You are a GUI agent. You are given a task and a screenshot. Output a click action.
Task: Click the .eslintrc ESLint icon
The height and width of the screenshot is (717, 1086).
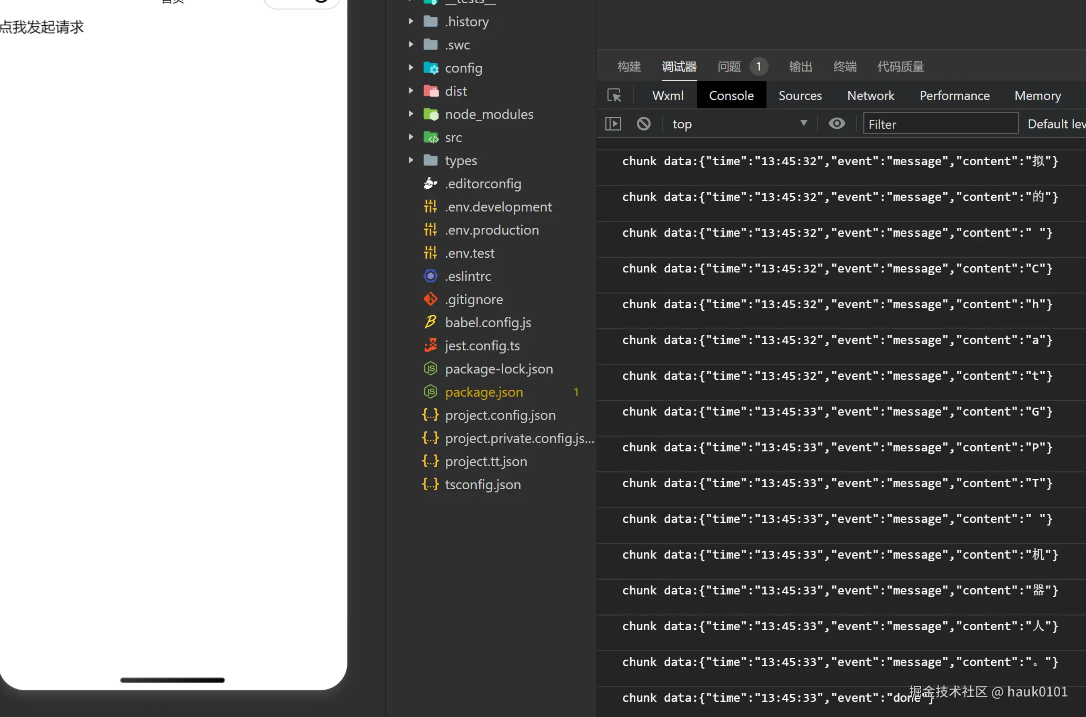pyautogui.click(x=431, y=276)
